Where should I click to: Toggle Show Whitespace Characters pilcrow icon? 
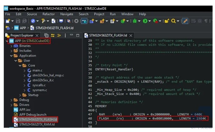(206, 21)
